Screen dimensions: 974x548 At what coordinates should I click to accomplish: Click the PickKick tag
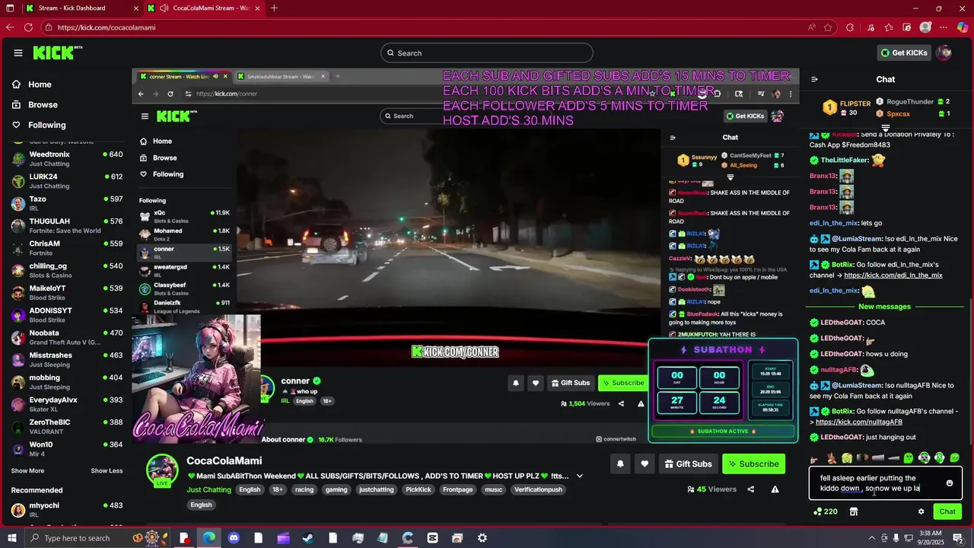419,489
